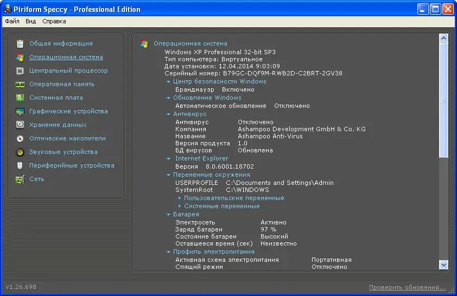Click the Операционная система content heading
The width and height of the screenshot is (457, 296).
click(x=191, y=43)
